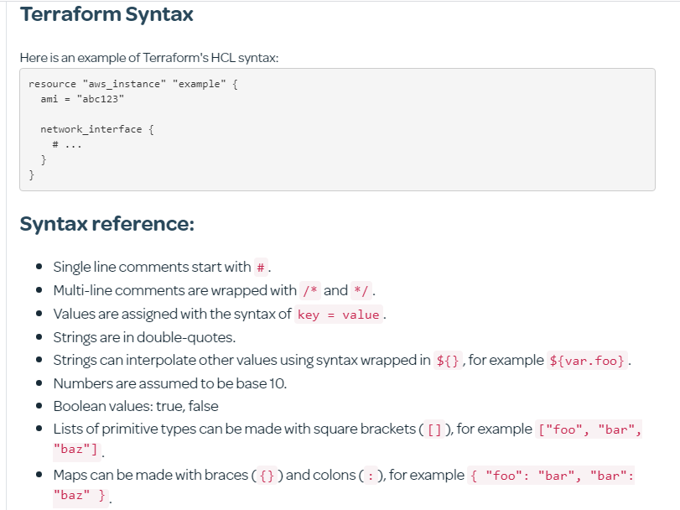Click the inline '${}' code snippet
This screenshot has height=510, width=680.
coord(448,361)
